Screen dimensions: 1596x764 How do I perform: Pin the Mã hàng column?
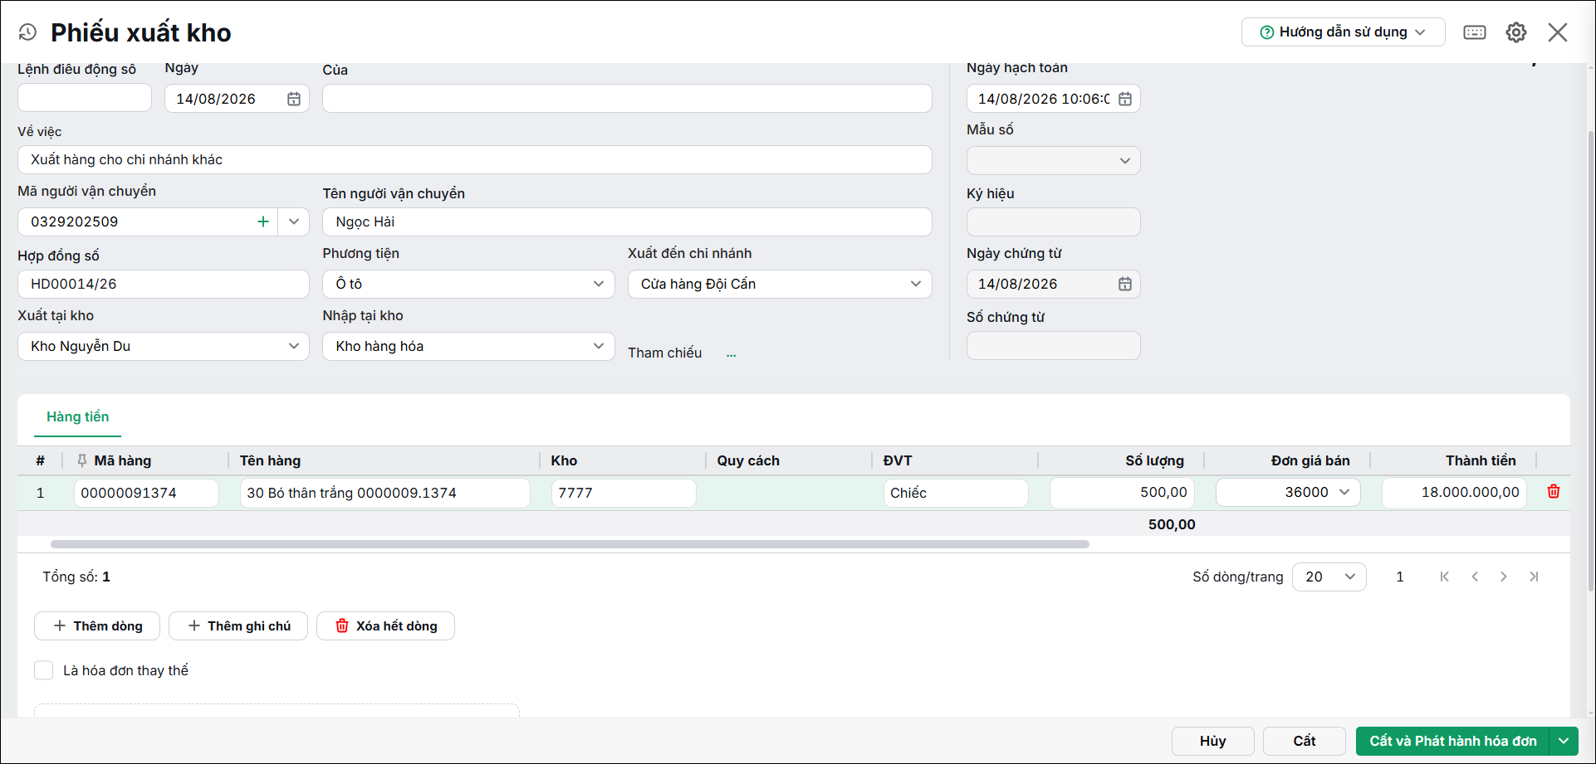click(x=81, y=460)
